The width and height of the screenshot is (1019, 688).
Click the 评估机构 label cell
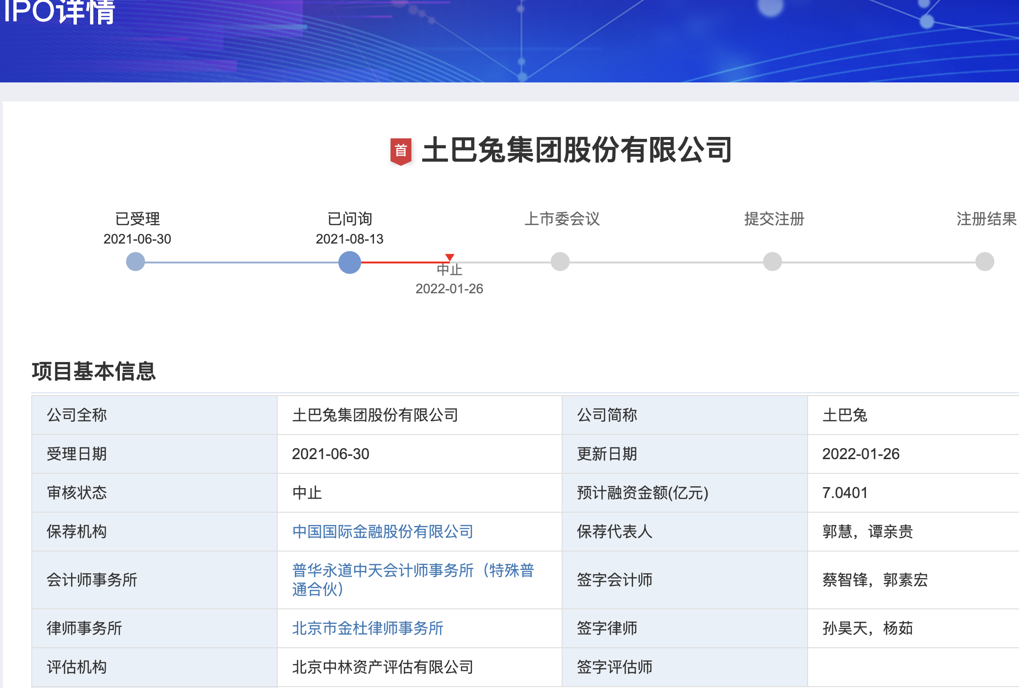point(155,667)
